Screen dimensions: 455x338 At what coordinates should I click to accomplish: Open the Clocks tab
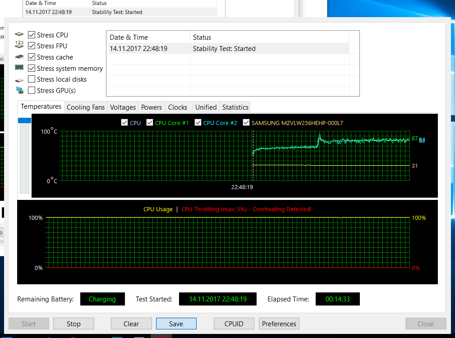[x=178, y=107]
